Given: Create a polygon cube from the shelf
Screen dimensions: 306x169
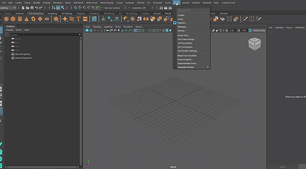Looking at the screenshot, I should click(13, 19).
